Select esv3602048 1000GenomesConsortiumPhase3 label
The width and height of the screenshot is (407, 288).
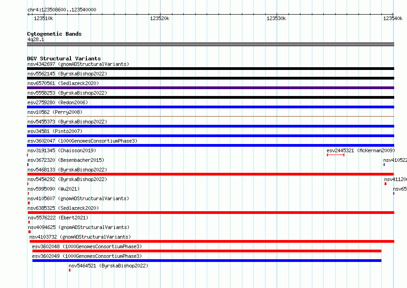point(87,246)
